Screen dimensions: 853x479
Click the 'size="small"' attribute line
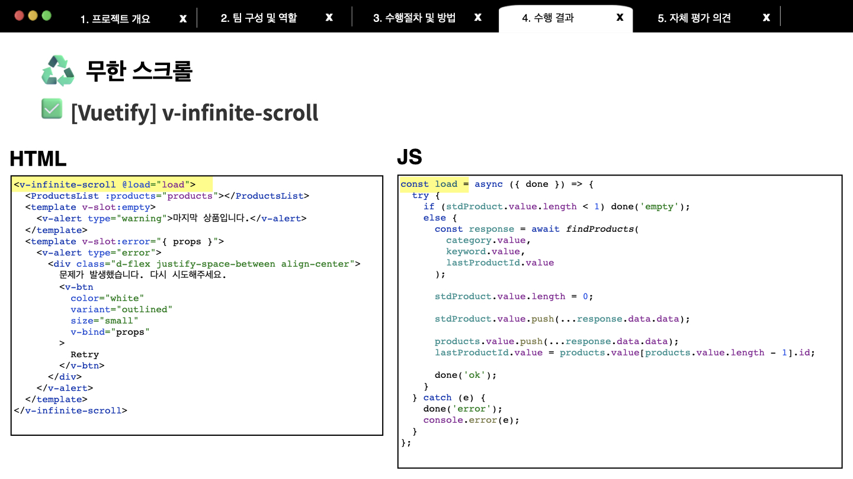coord(104,321)
